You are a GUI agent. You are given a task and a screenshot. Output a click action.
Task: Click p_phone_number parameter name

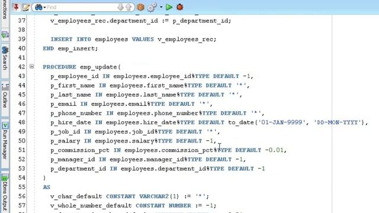[x=76, y=113]
